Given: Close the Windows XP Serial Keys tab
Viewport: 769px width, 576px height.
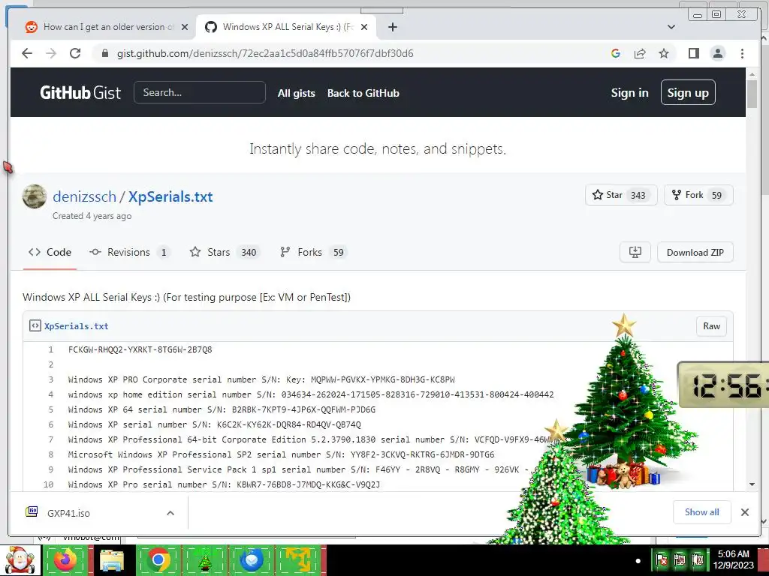Looking at the screenshot, I should pyautogui.click(x=364, y=27).
